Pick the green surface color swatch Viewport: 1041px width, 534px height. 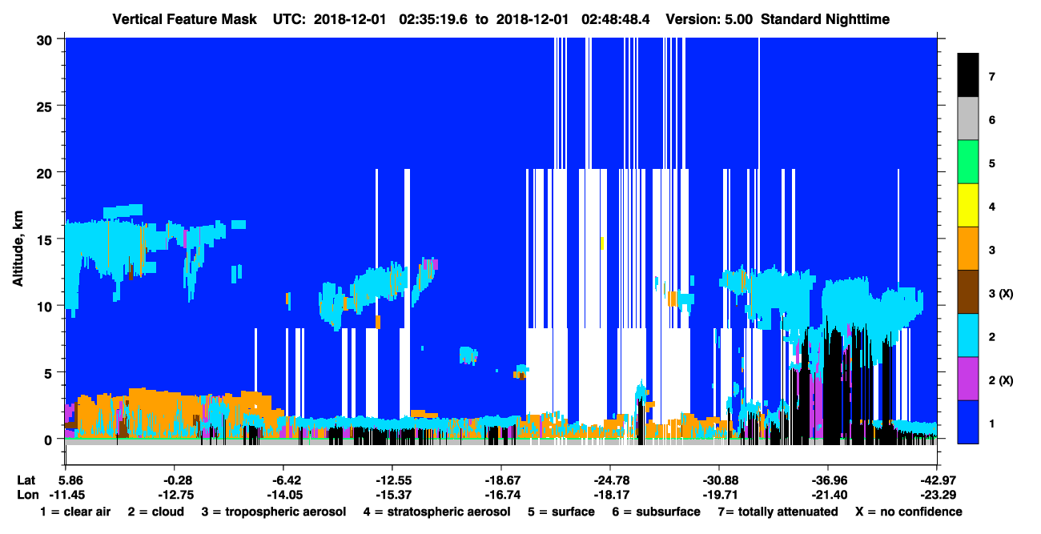968,163
